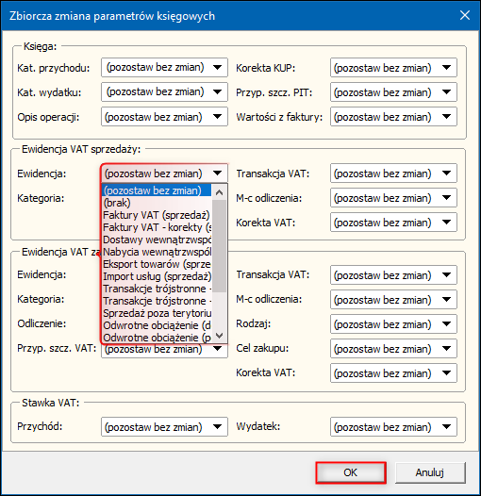Expand the Przyp. szcz. PIT dropdown
This screenshot has width=481, height=496.
pyautogui.click(x=393, y=92)
